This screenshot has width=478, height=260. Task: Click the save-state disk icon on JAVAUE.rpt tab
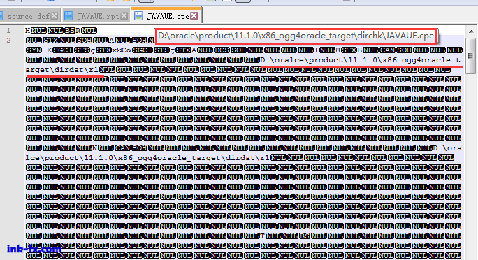69,16
